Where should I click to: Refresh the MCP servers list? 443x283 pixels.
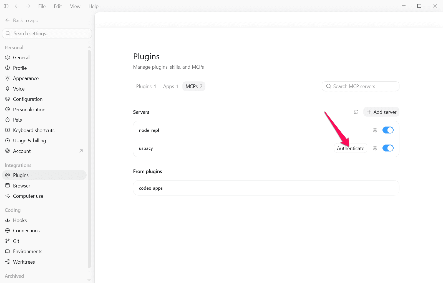pos(356,112)
